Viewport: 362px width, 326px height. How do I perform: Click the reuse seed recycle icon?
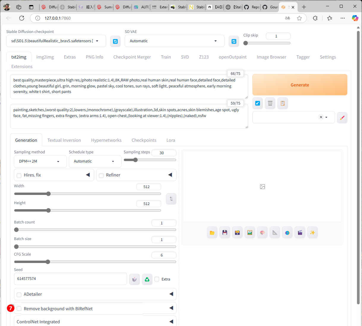pos(147,279)
